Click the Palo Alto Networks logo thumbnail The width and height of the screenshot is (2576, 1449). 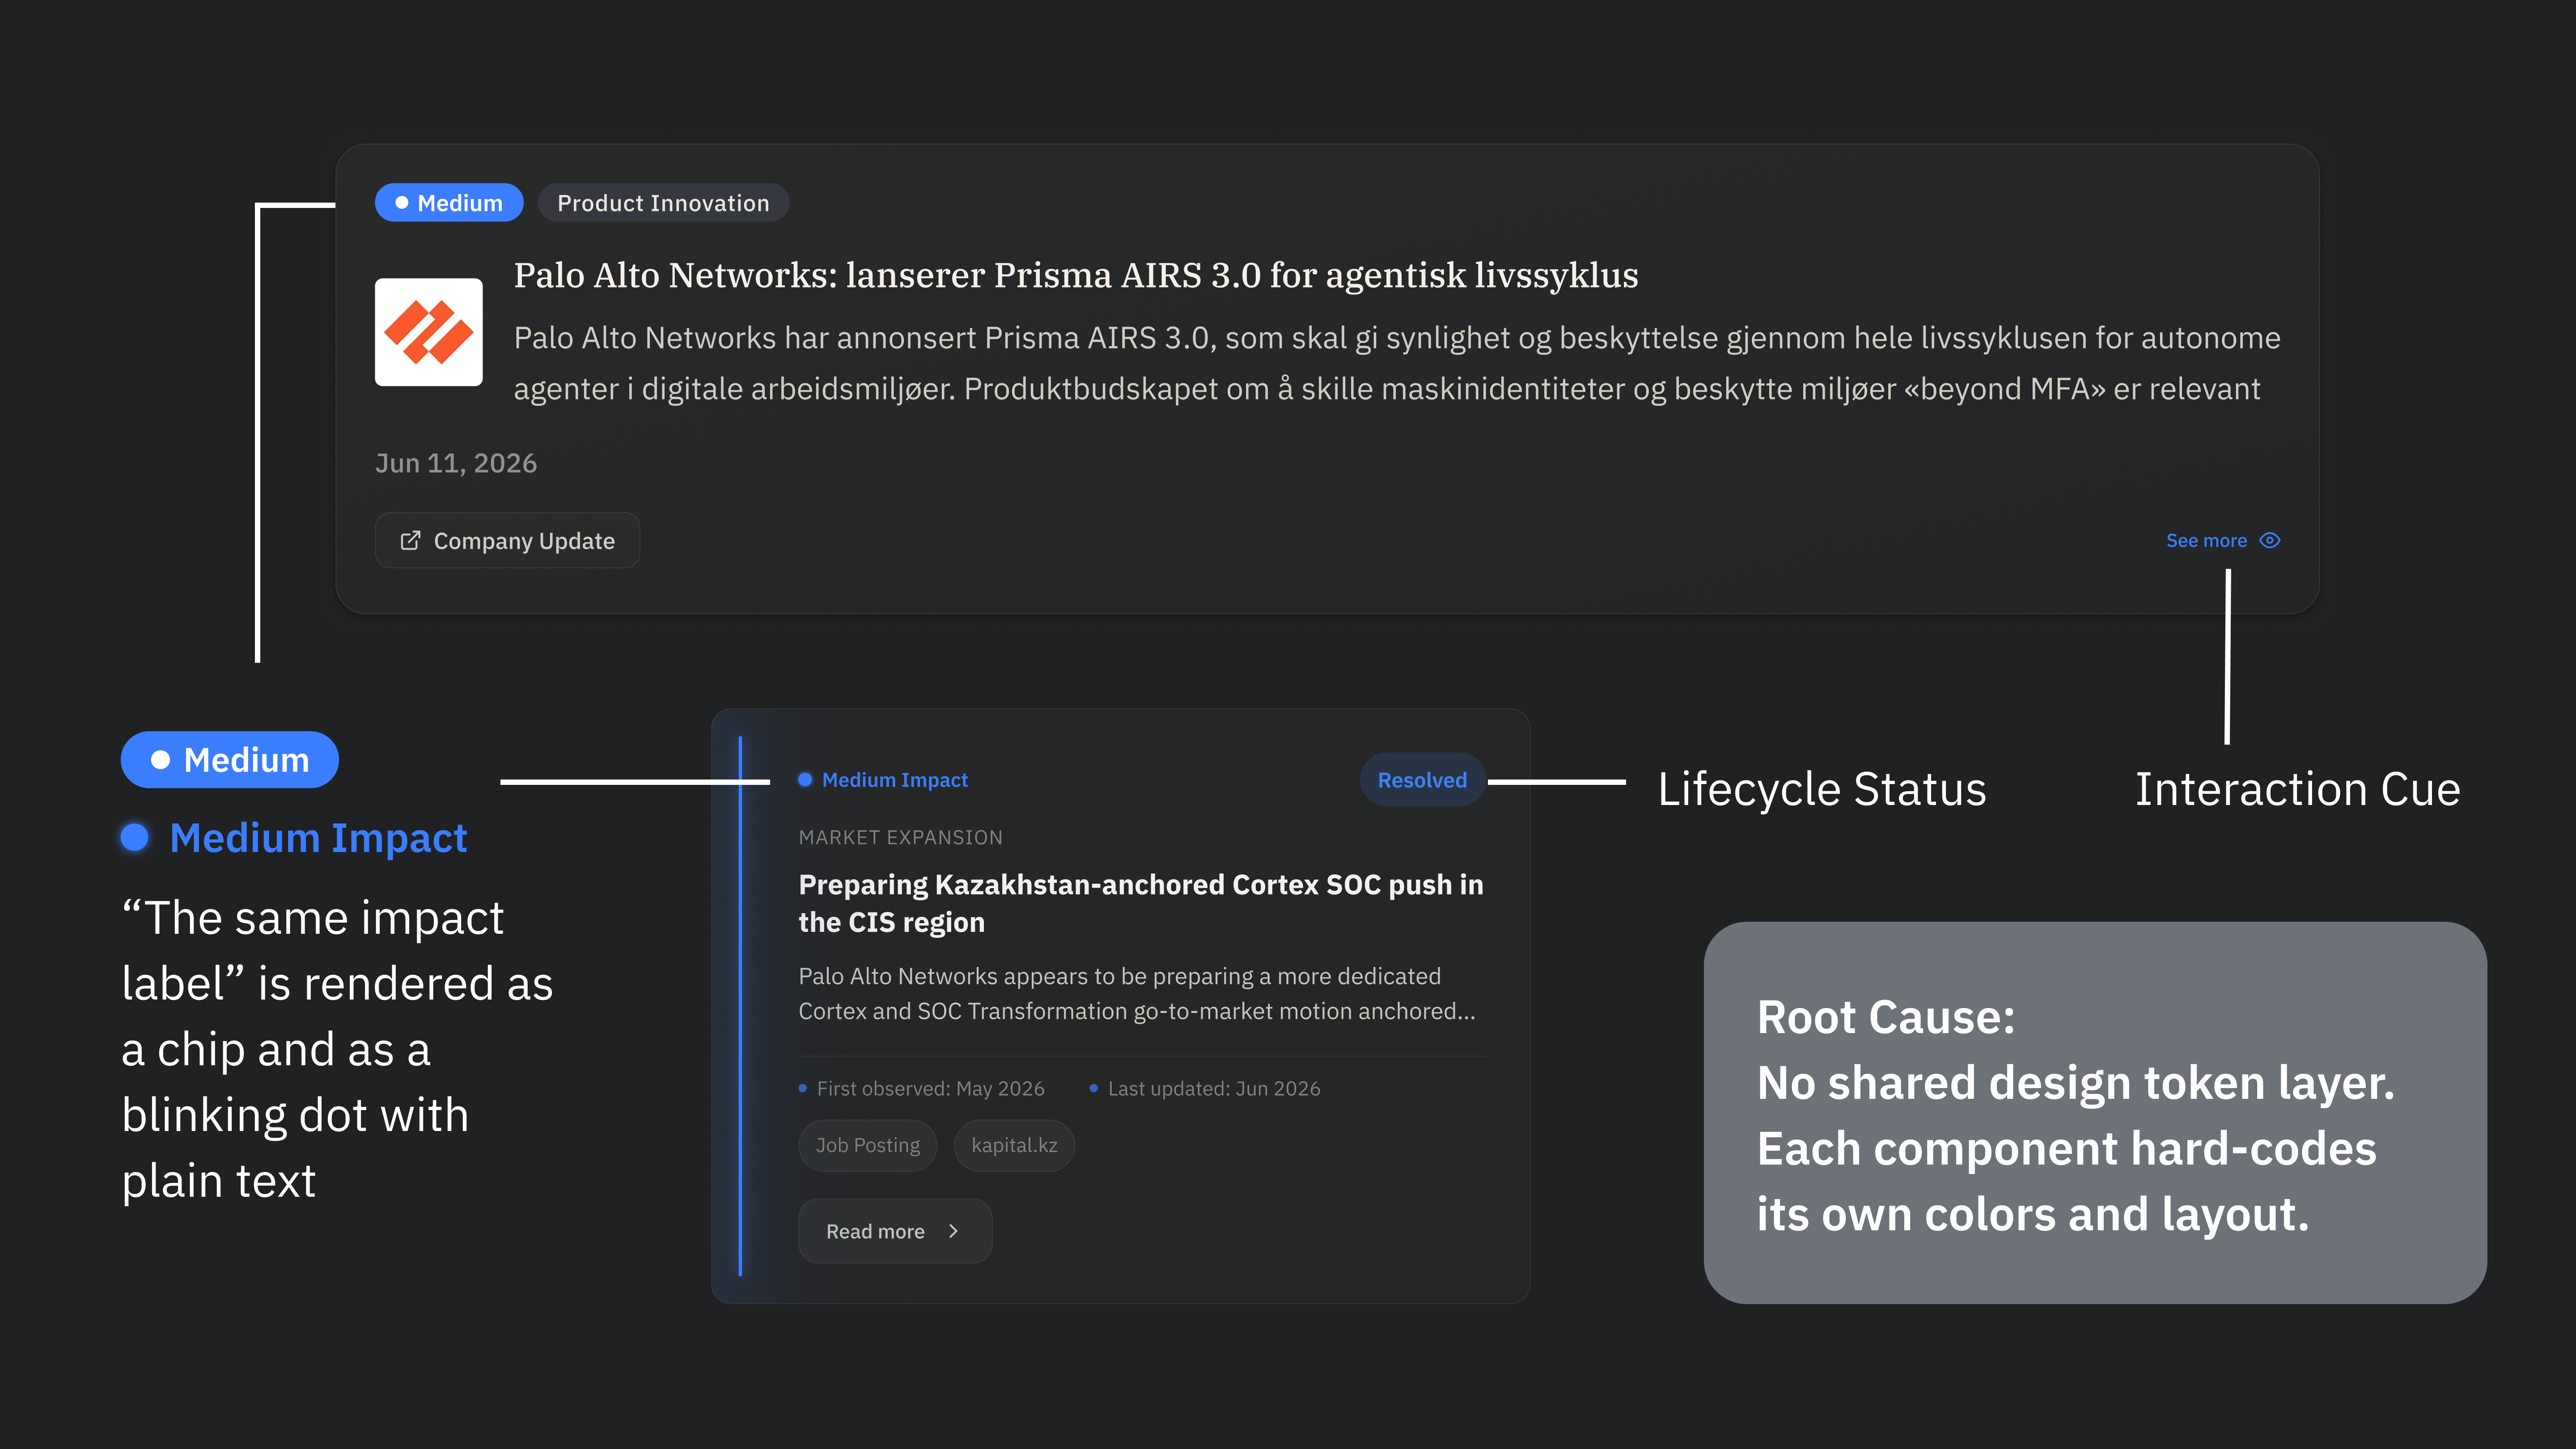[428, 332]
